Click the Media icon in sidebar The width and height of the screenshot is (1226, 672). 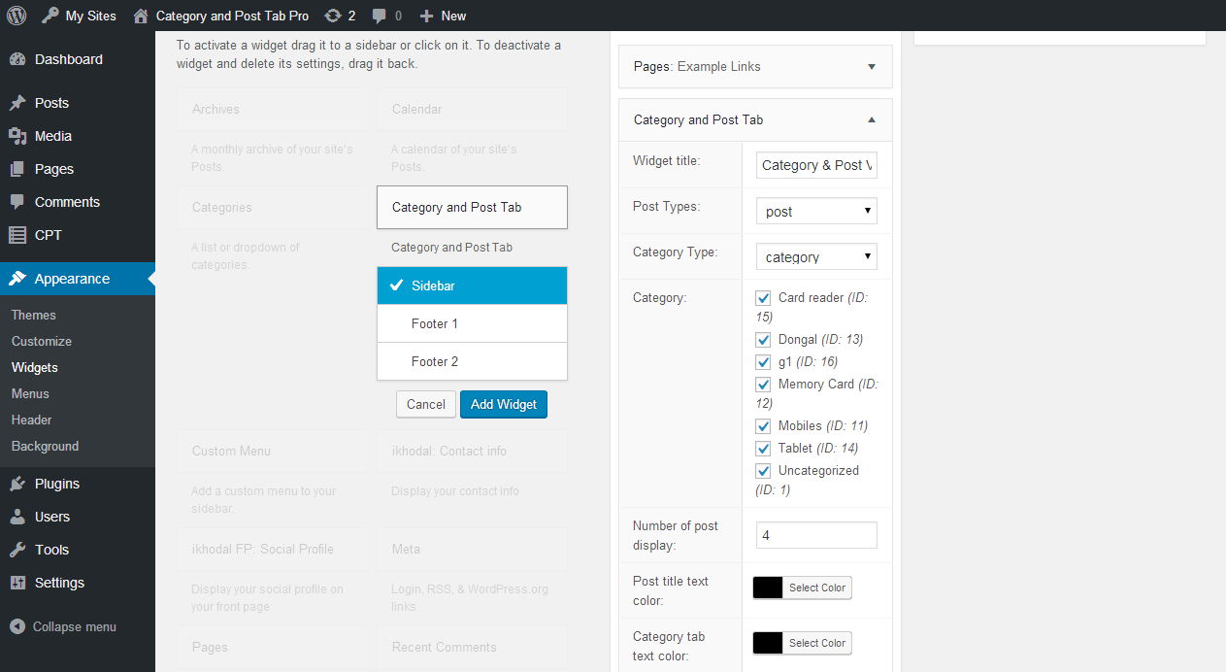click(17, 136)
